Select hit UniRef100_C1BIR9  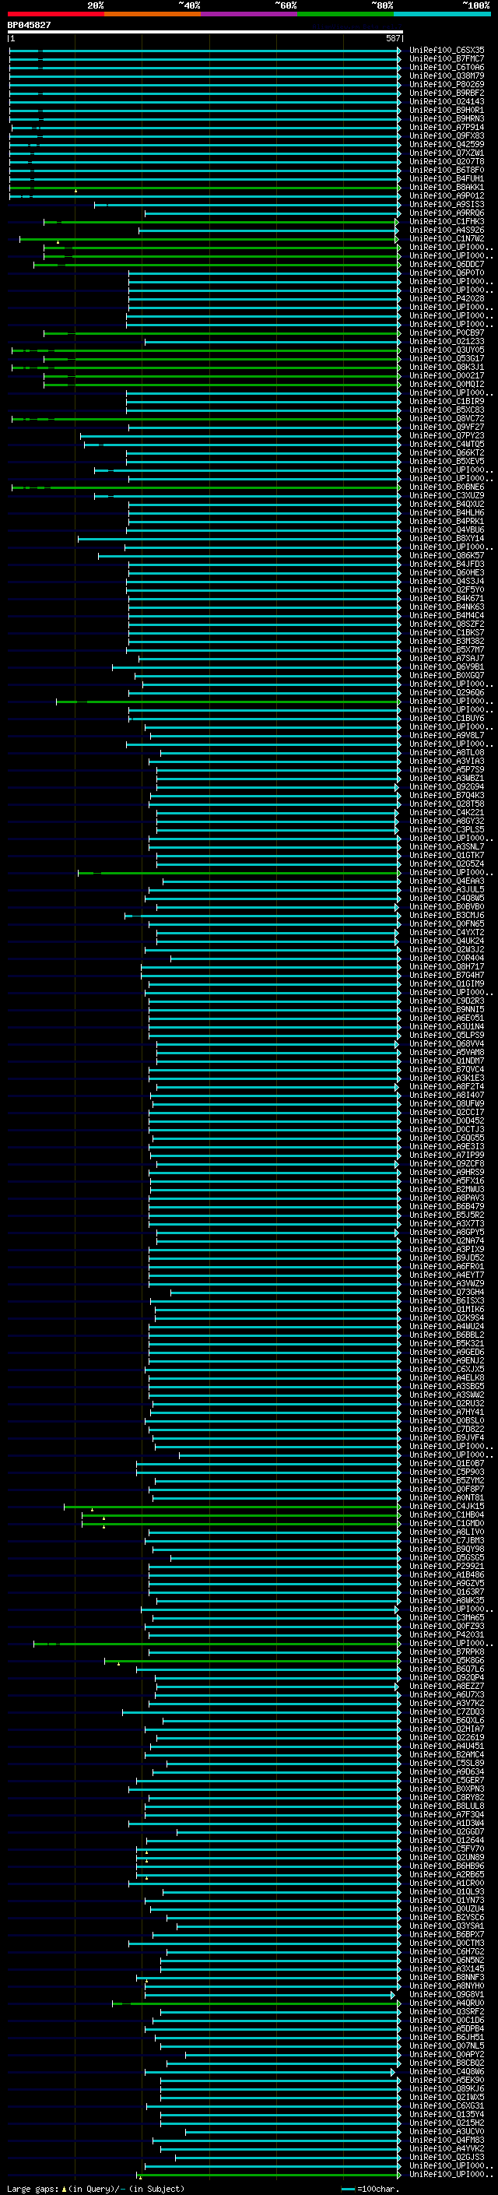tap(447, 401)
